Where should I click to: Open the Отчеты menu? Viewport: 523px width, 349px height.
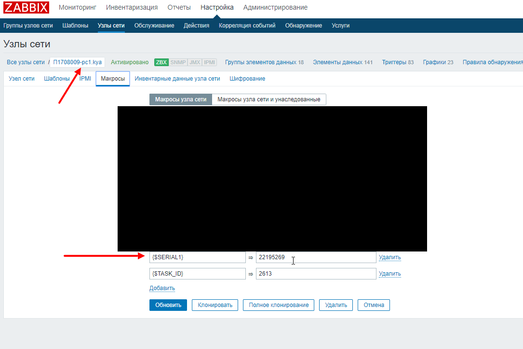(x=179, y=7)
